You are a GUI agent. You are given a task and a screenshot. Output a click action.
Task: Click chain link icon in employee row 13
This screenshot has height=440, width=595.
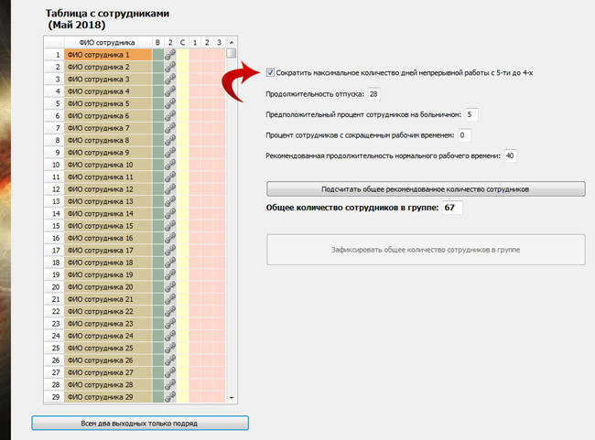[170, 201]
